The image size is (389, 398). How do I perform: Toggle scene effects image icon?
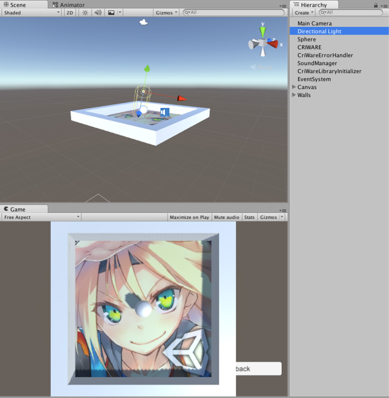click(x=111, y=13)
